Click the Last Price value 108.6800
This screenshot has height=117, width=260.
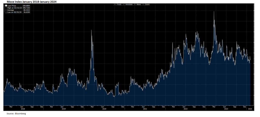[x=26, y=6]
